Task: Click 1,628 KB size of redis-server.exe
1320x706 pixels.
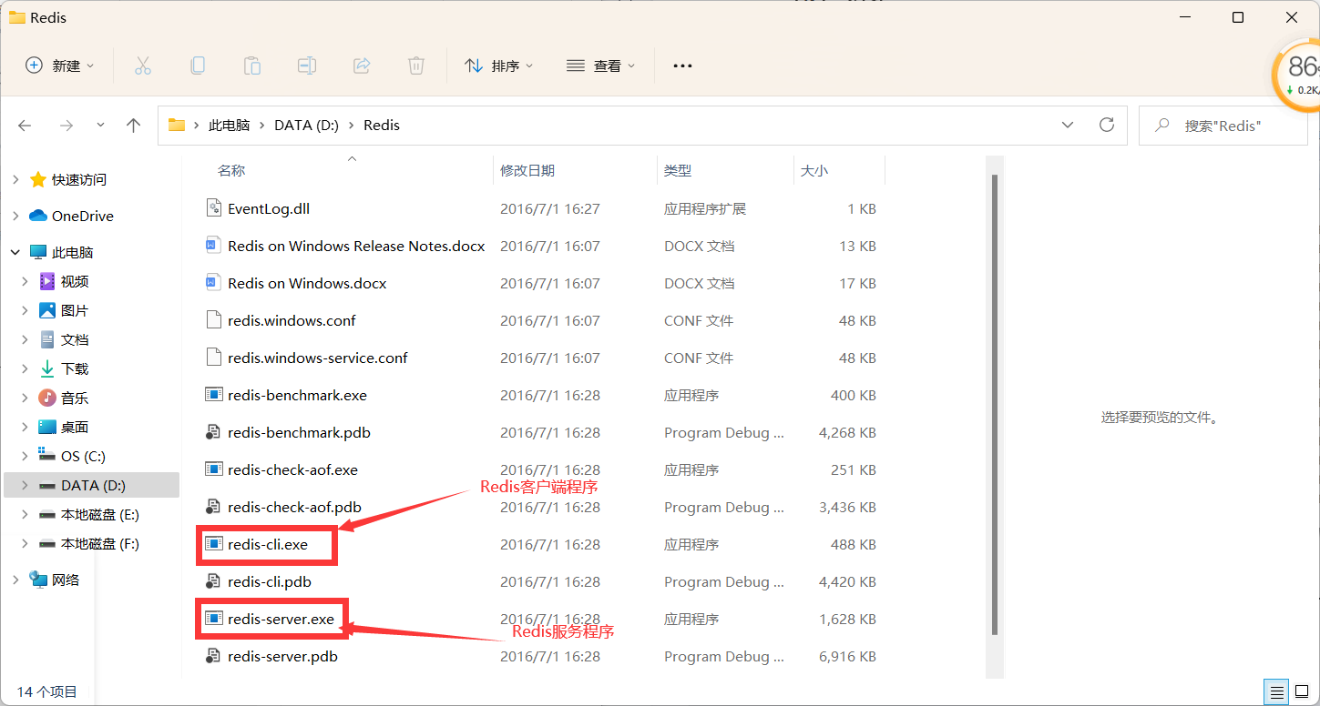Action: pyautogui.click(x=847, y=619)
